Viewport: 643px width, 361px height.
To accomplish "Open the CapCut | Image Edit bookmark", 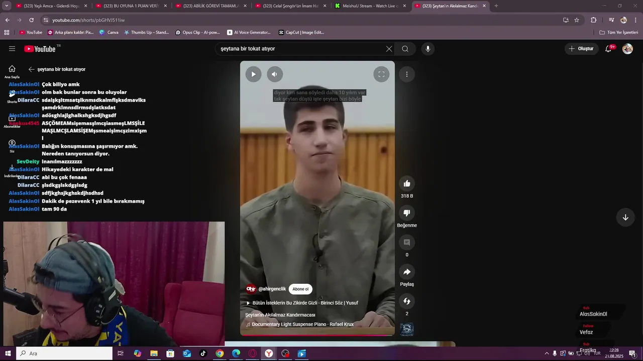I will click(x=301, y=33).
